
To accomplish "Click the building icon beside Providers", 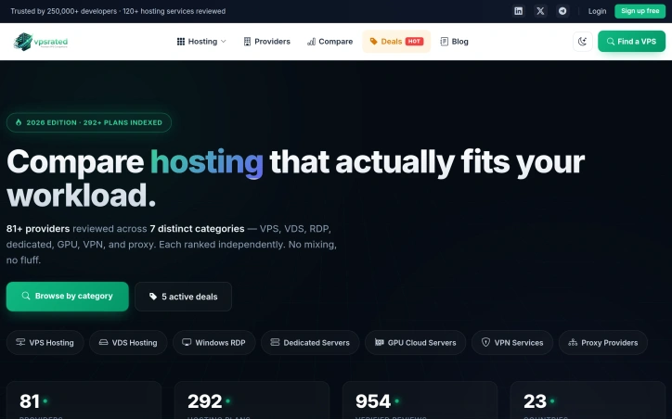I will [x=247, y=42].
